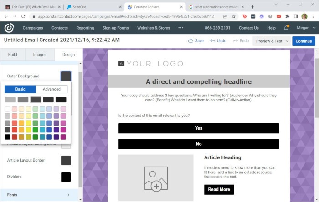Viewport: 319px width, 202px height.
Task: Click the Article Heading text
Action: pos(222,157)
